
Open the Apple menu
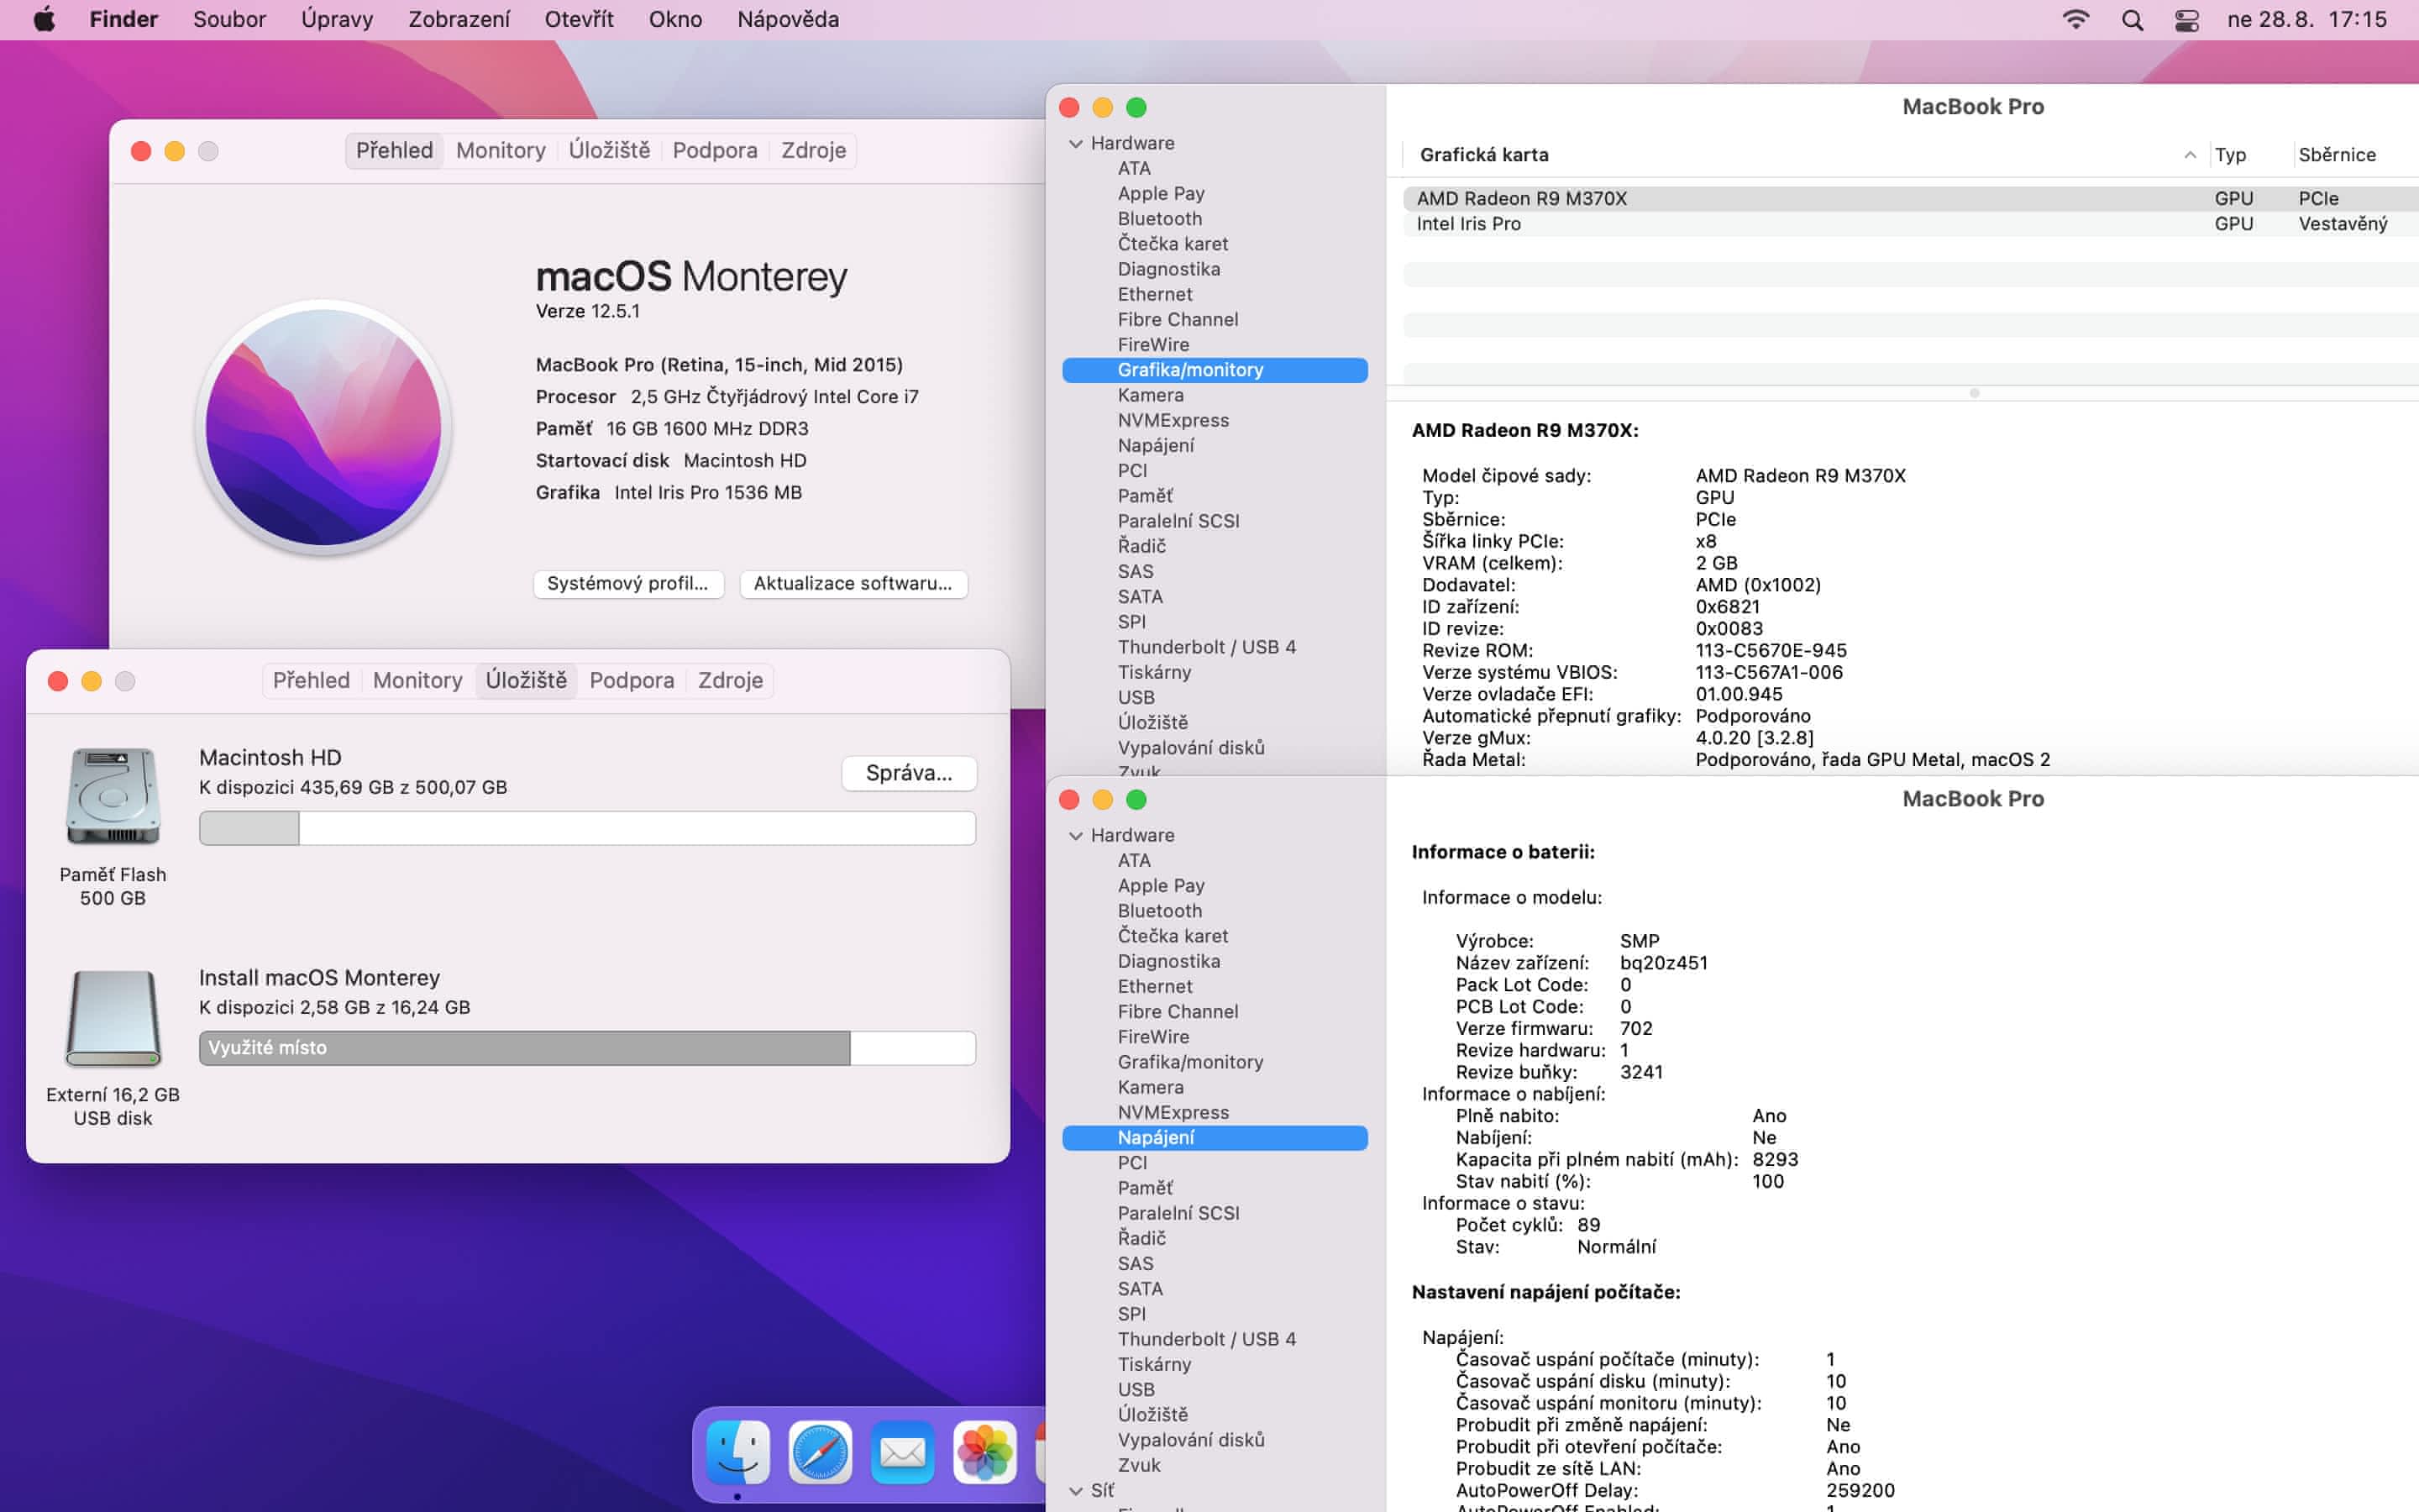tap(44, 20)
